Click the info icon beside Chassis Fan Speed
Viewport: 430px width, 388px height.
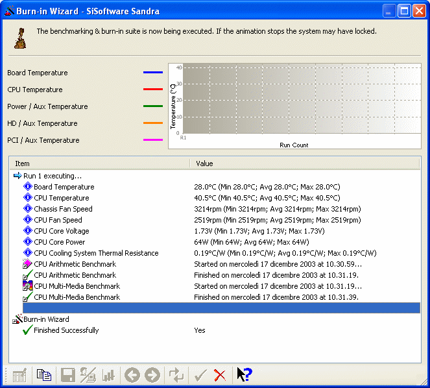point(28,208)
